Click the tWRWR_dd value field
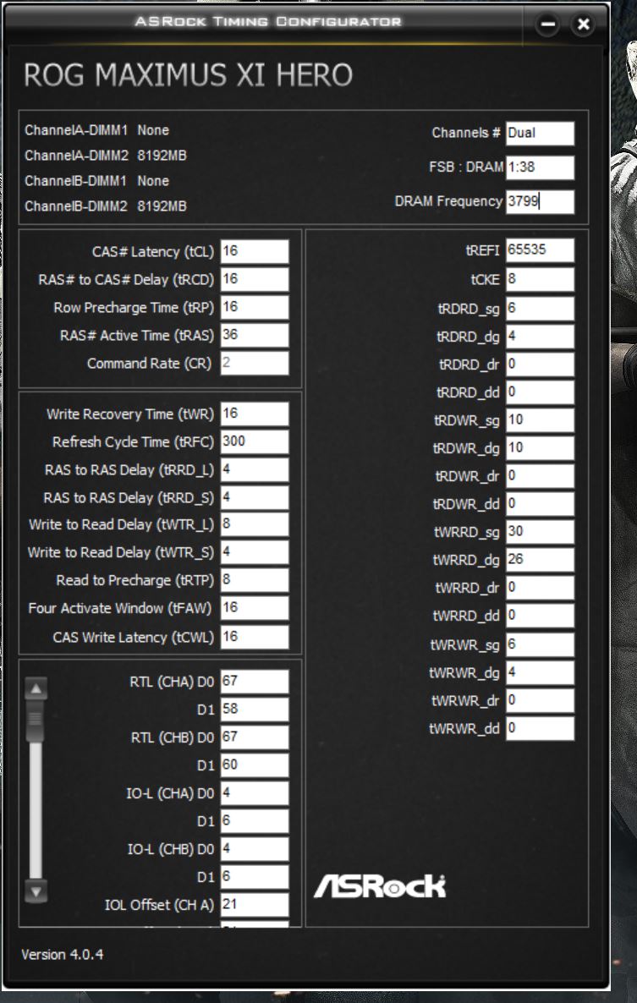 click(540, 729)
